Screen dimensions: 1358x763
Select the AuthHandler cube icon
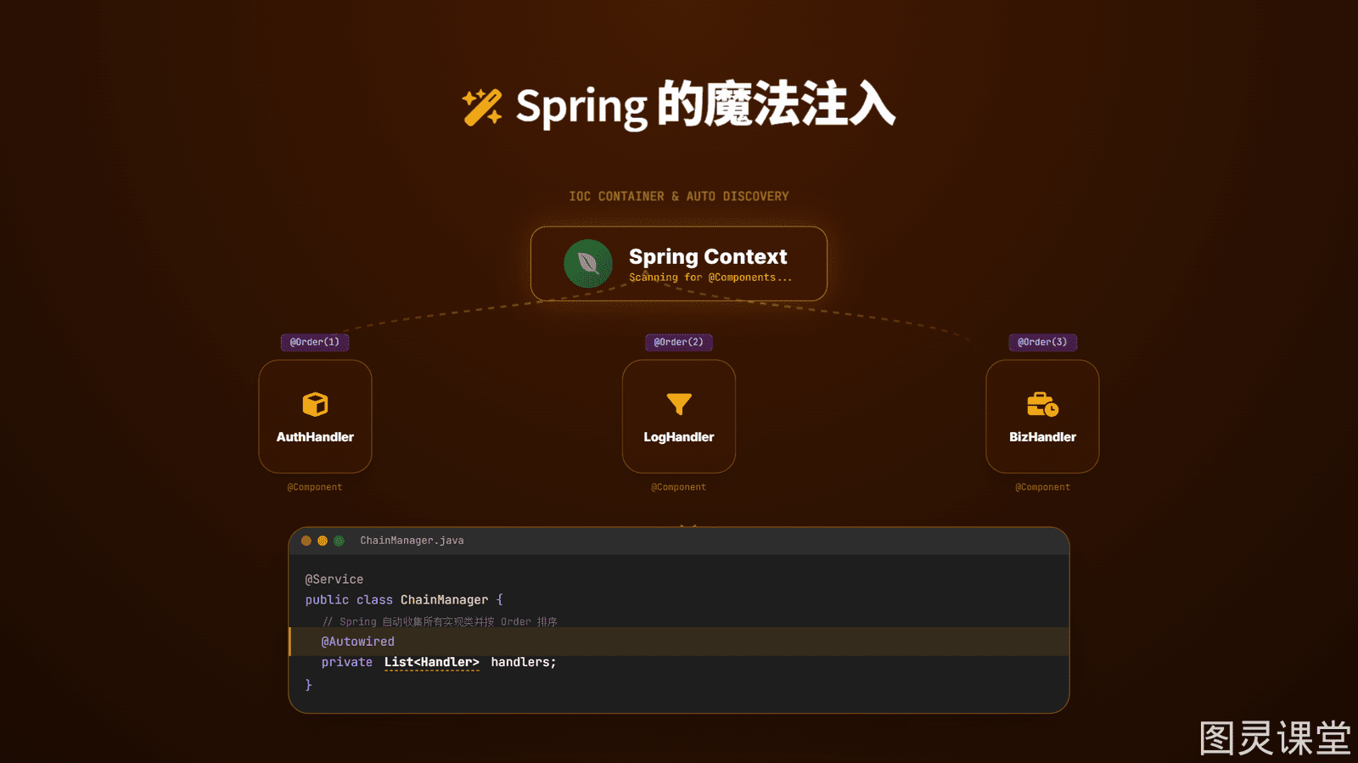click(x=315, y=404)
